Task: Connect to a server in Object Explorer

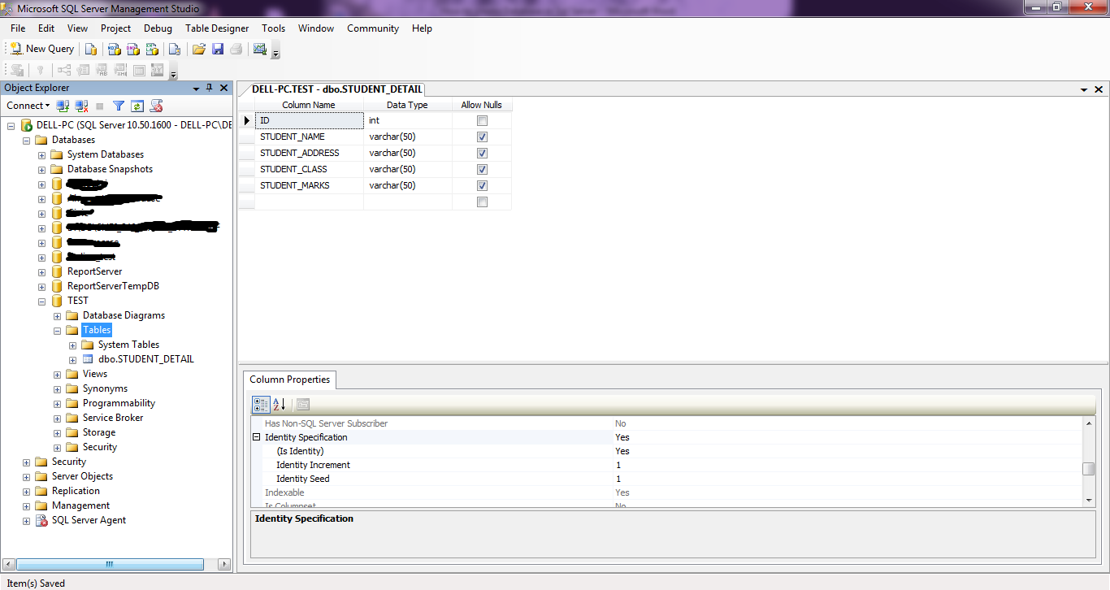Action: coord(63,106)
